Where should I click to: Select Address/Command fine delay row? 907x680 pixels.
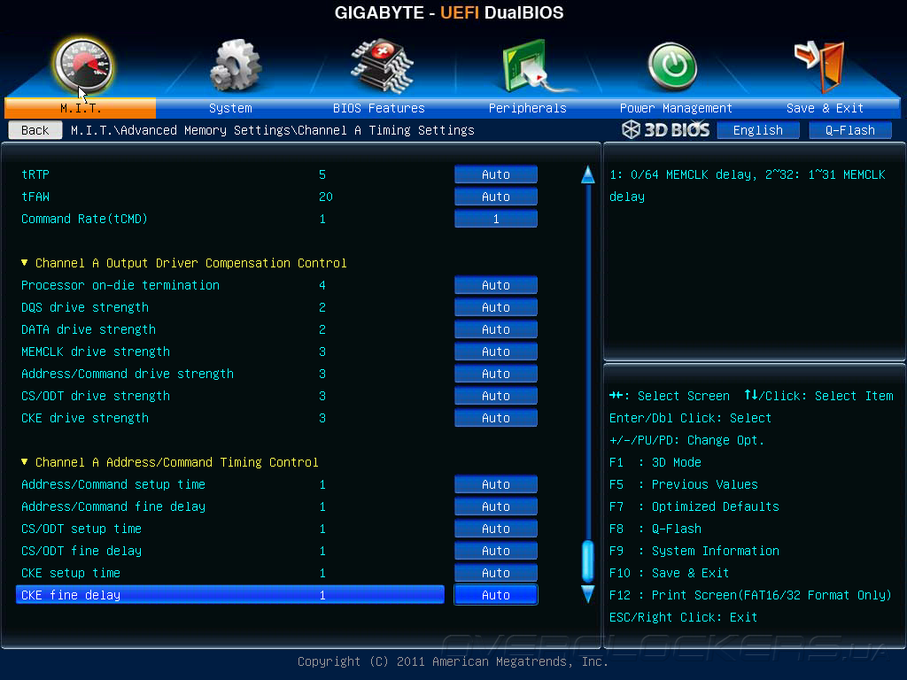(x=230, y=506)
